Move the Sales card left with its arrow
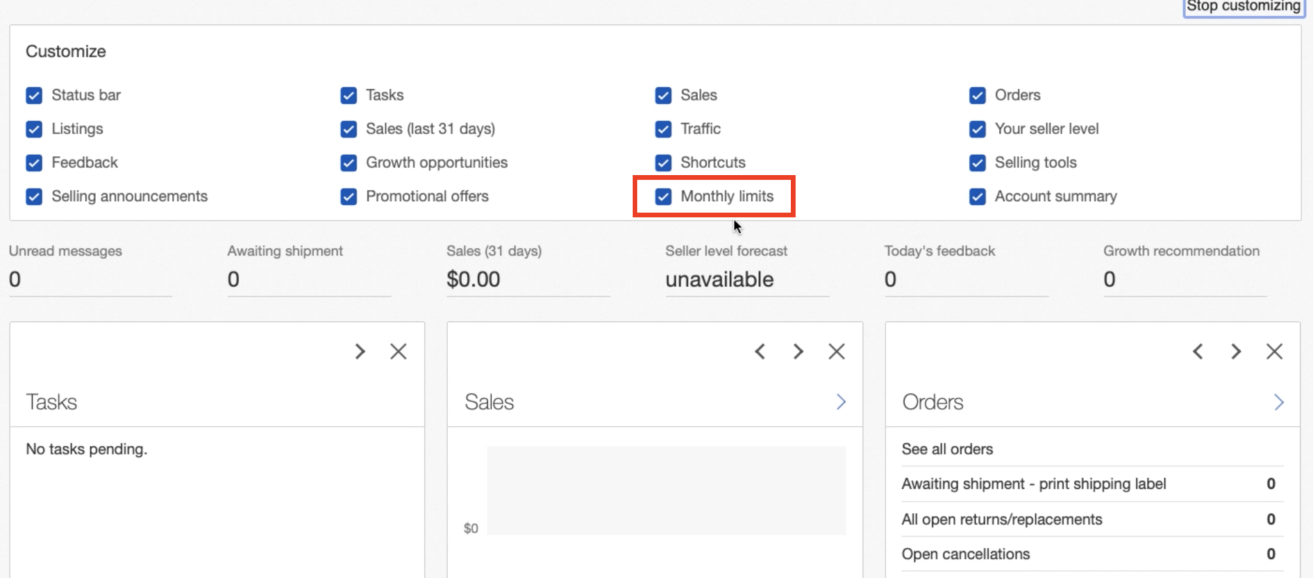Screen dimensions: 1313x578 [x=760, y=352]
